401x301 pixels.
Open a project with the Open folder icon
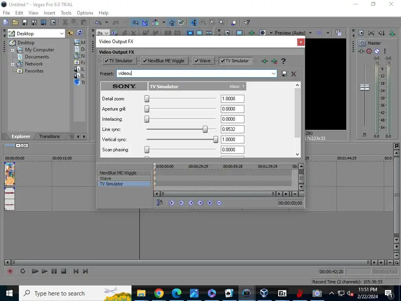coord(15,22)
